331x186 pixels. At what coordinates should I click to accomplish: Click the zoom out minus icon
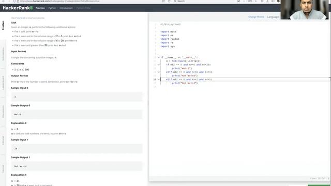pos(244,1)
